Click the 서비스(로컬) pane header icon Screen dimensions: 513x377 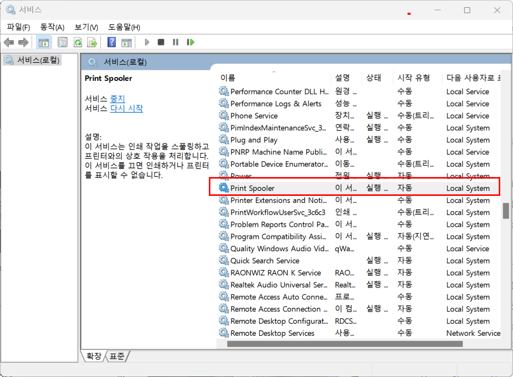pyautogui.click(x=93, y=62)
